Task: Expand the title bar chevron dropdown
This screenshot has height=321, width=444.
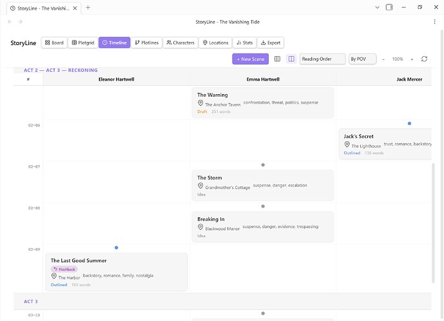Action: pos(377,7)
